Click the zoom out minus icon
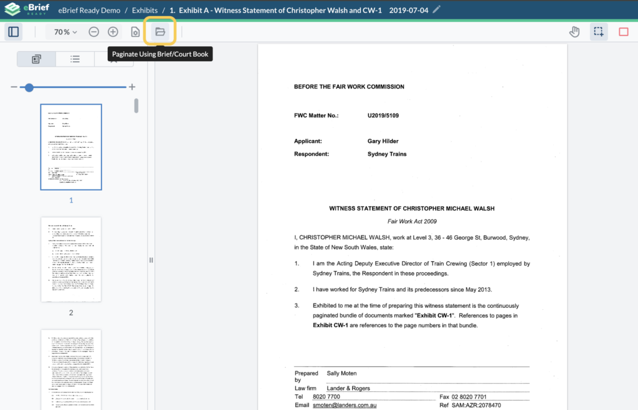 pyautogui.click(x=93, y=32)
